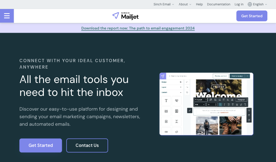Select the Social share block icon

(x=166, y=132)
